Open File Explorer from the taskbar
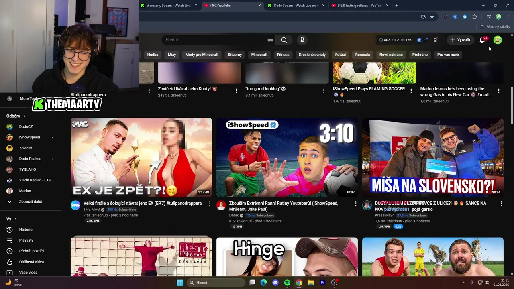Viewport: 514px width, 289px height. pyautogui.click(x=311, y=283)
